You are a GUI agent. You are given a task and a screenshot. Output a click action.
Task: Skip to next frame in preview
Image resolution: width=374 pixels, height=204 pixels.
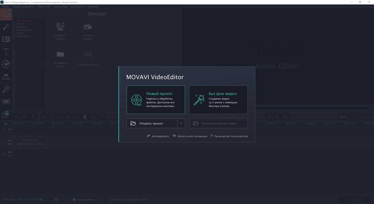[x=285, y=117]
